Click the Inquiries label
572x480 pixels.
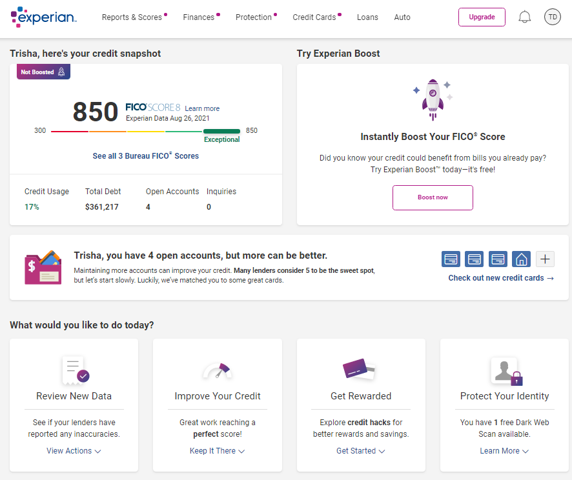click(221, 192)
